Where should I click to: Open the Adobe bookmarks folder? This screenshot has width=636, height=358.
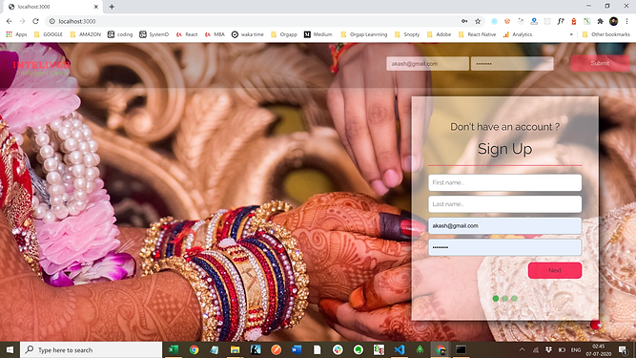point(439,34)
